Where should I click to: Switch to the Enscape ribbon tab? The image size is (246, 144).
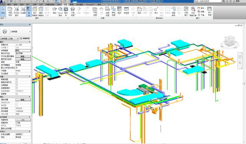[x=90, y=4]
